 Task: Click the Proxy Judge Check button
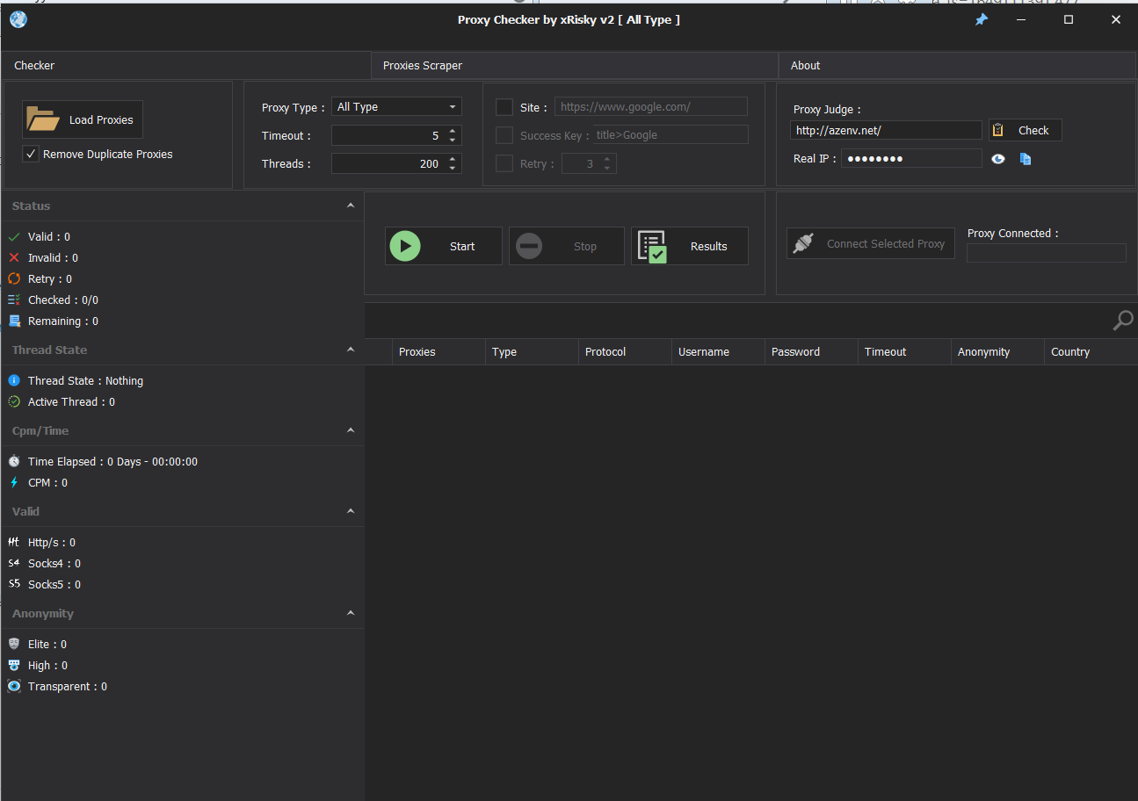tap(1025, 130)
